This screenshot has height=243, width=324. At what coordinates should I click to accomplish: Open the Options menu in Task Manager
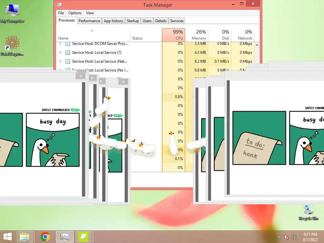point(75,13)
